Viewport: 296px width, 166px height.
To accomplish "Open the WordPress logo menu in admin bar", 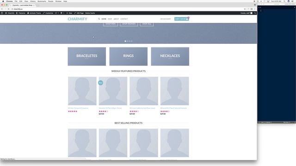I will [x=2, y=13].
